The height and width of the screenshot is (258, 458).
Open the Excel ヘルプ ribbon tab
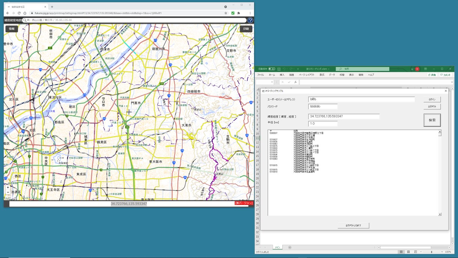[x=371, y=75]
